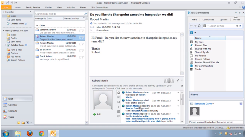Click the home icon in People Pane
The width and height of the screenshot is (246, 137).
click(x=119, y=93)
